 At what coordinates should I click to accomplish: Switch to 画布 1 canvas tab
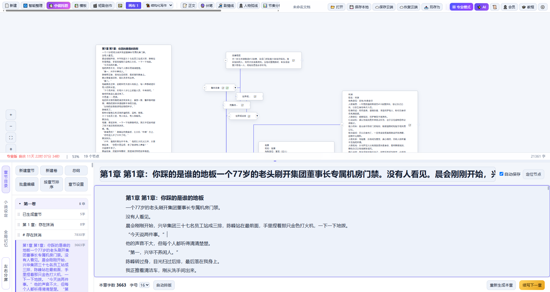click(x=133, y=5)
